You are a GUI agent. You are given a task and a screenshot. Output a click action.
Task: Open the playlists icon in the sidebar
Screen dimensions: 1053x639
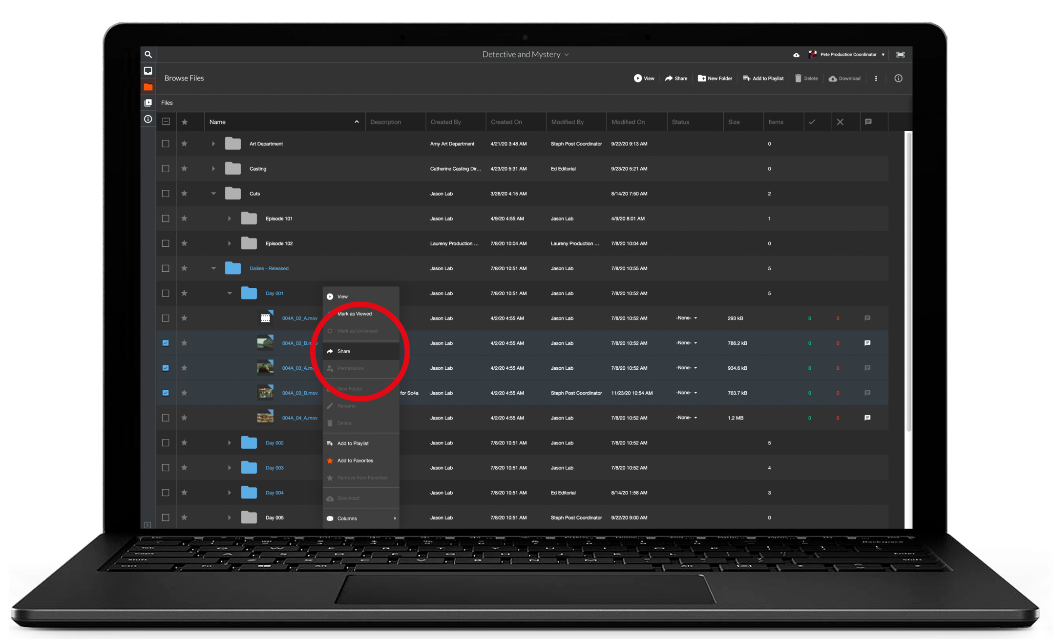click(x=148, y=103)
